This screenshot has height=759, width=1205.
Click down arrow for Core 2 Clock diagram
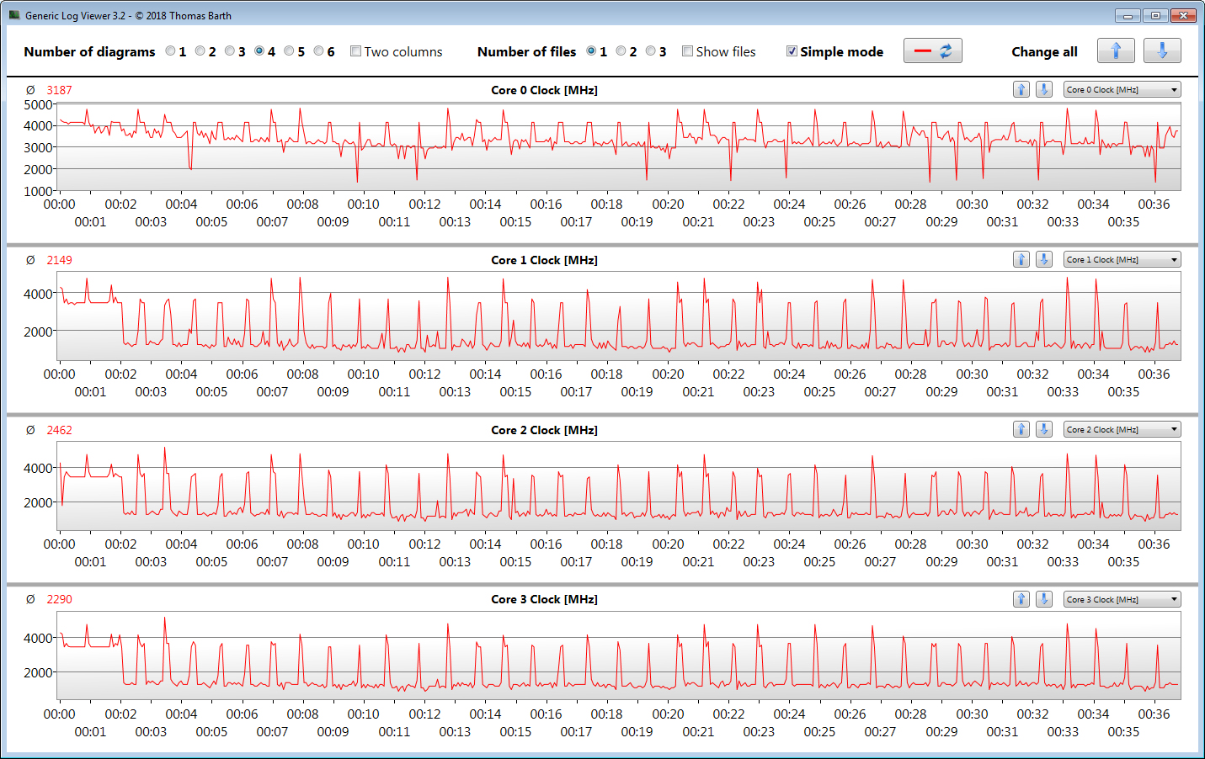(x=1043, y=429)
